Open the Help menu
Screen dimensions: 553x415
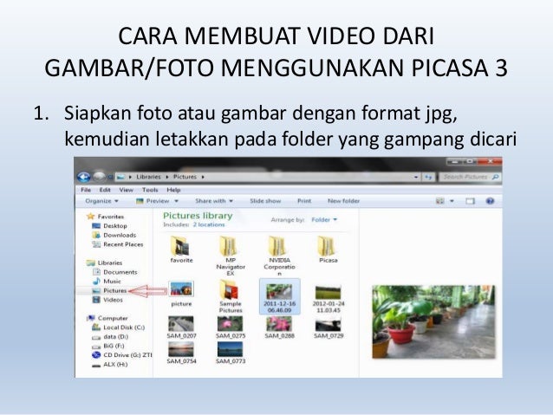coord(173,190)
